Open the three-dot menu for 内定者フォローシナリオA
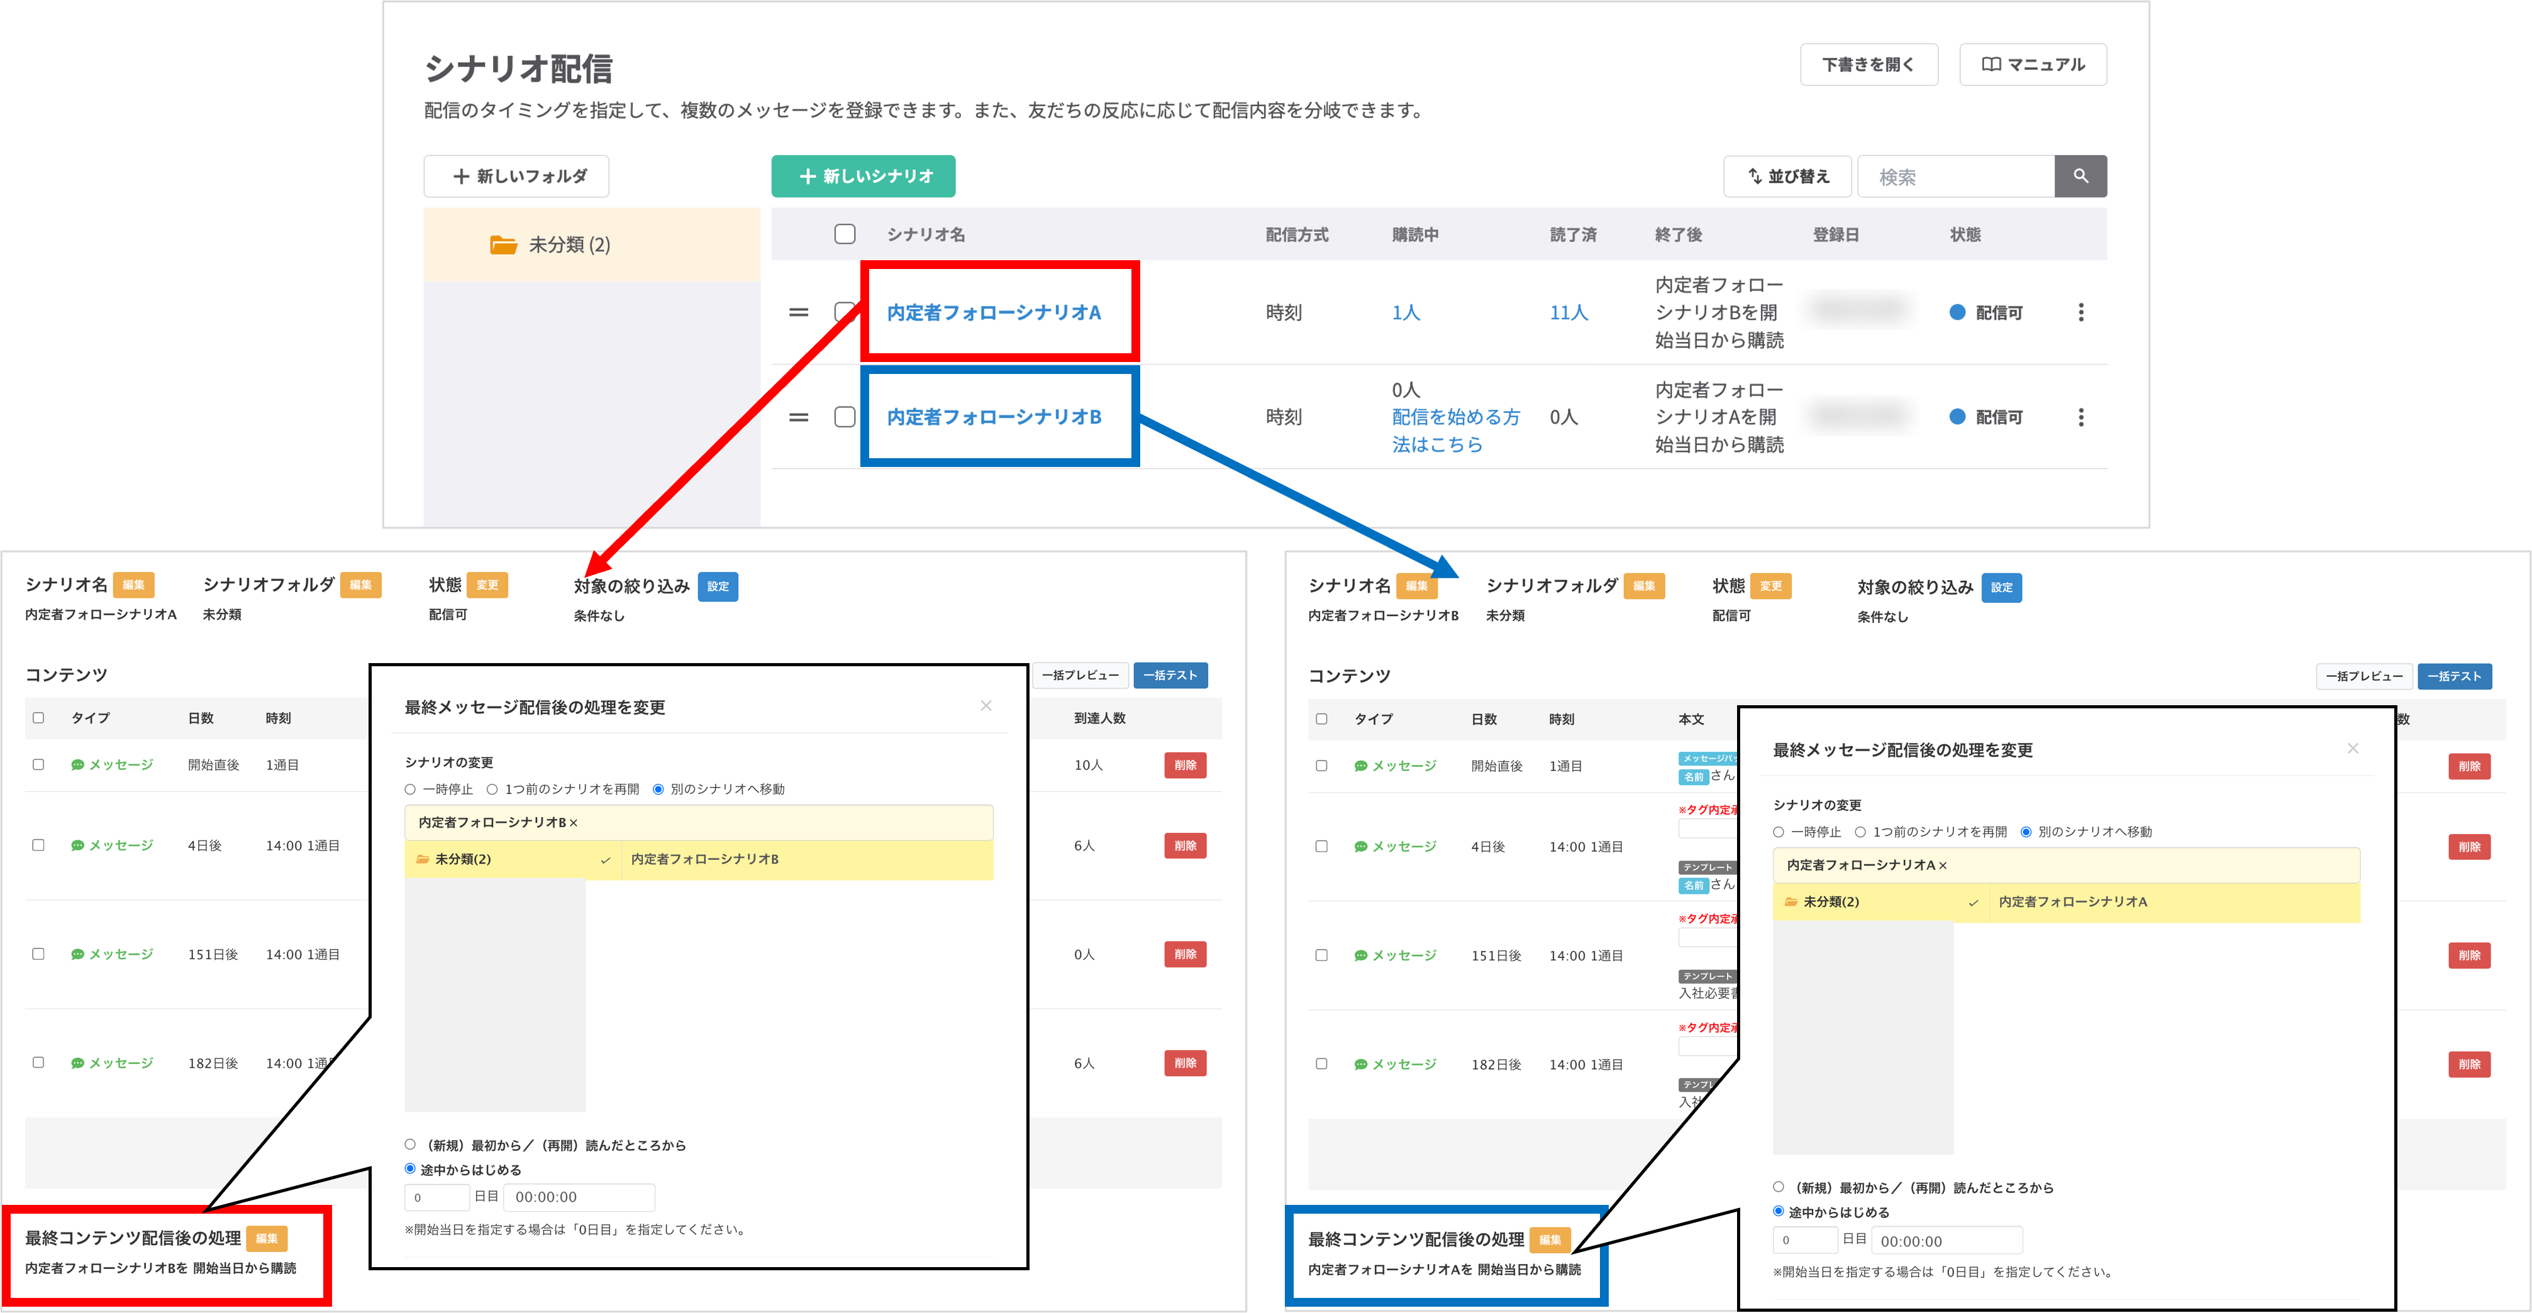 click(2081, 311)
